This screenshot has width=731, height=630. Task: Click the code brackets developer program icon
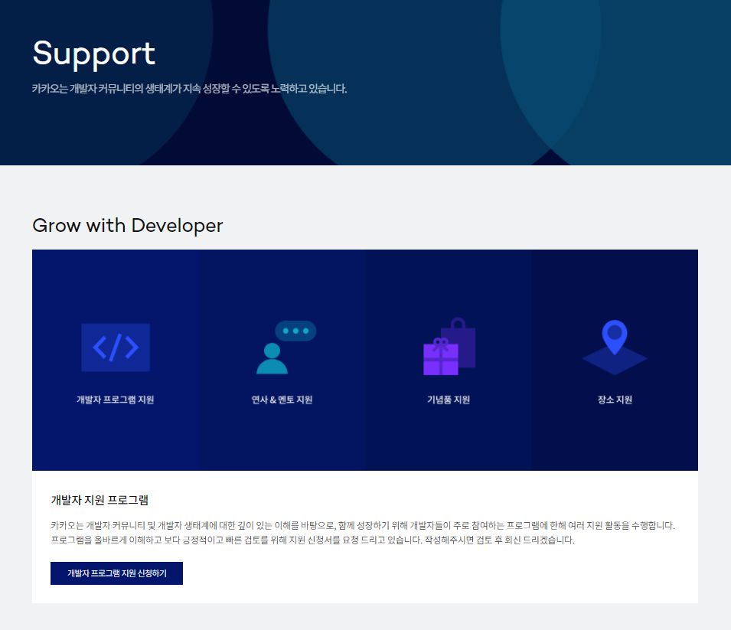116,348
